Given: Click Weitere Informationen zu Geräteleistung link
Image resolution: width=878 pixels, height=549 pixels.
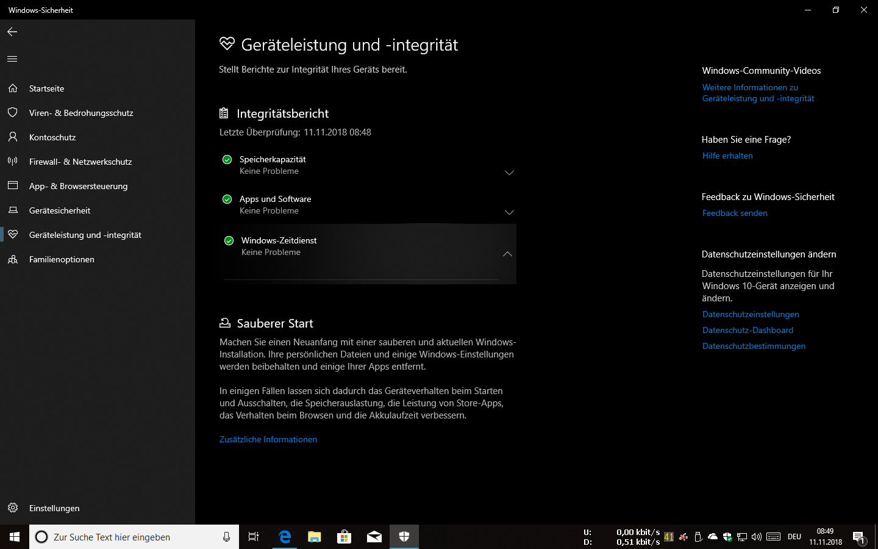Looking at the screenshot, I should click(758, 93).
